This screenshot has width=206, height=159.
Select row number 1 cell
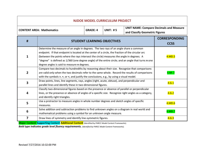pos(27,57)
